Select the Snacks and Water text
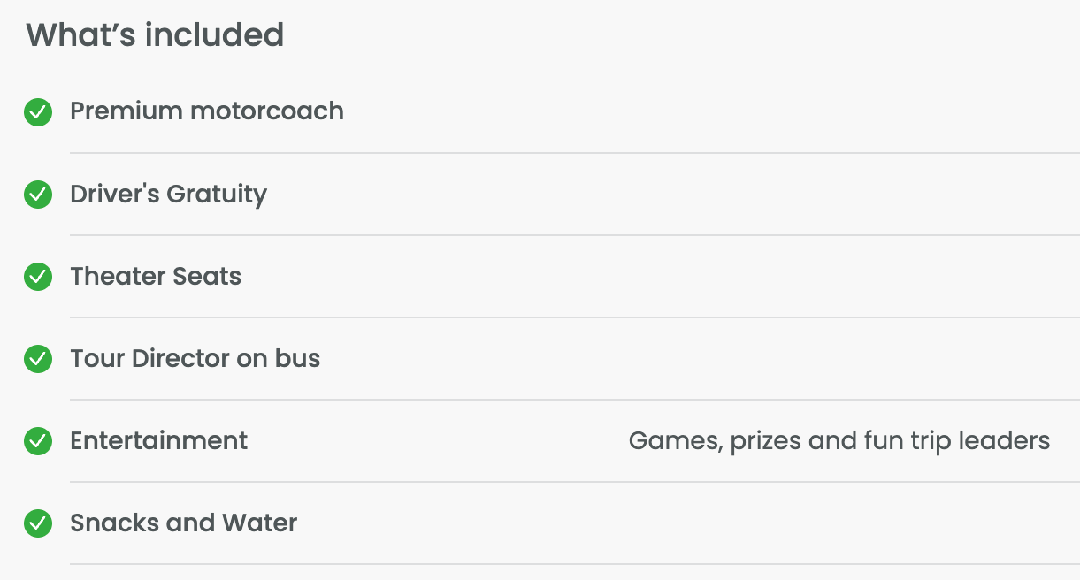This screenshot has height=580, width=1080. click(x=184, y=523)
